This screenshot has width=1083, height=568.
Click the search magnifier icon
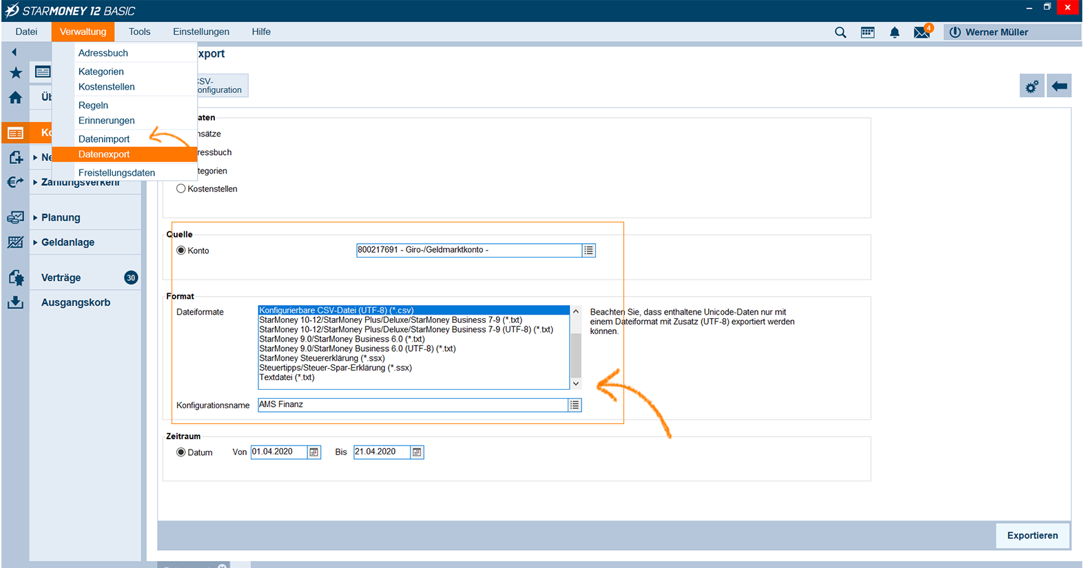pos(840,32)
